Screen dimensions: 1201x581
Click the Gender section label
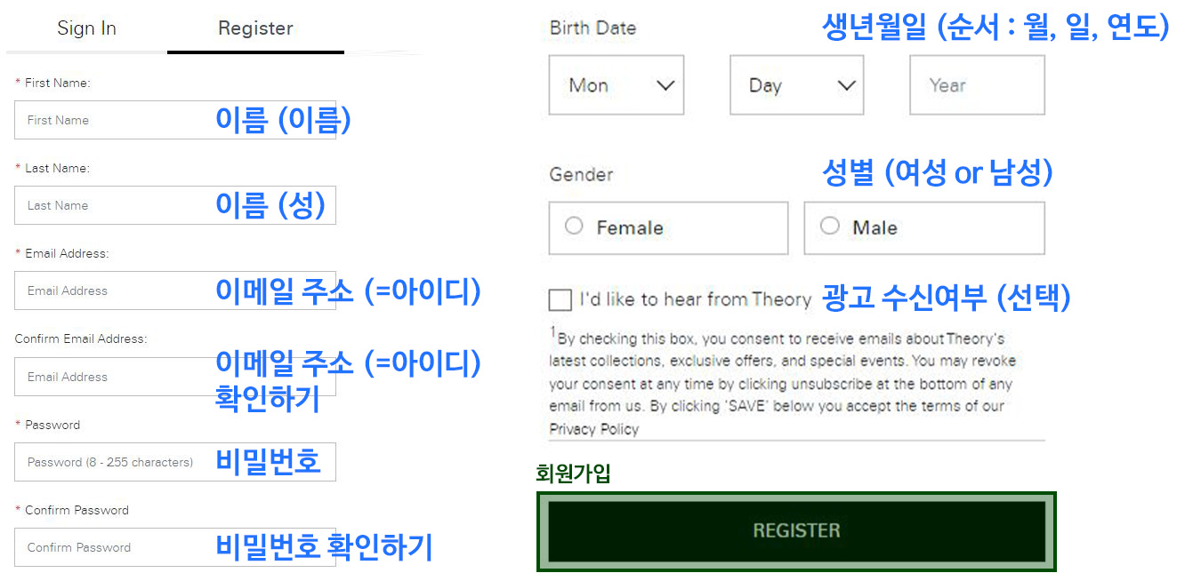point(580,174)
